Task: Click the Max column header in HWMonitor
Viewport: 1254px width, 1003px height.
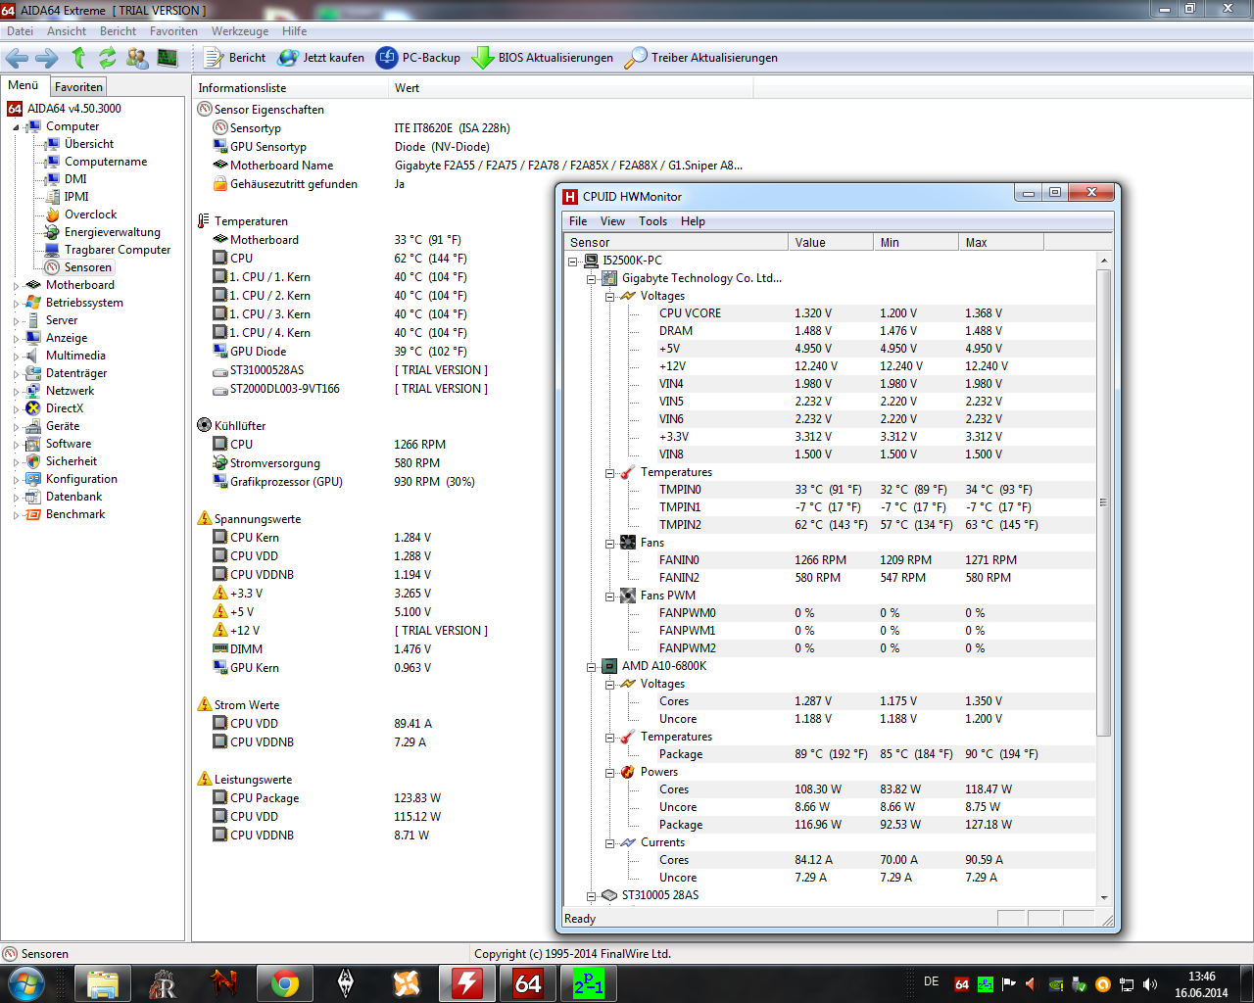Action: (1001, 243)
